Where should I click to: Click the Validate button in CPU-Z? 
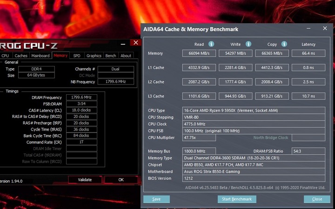85,180
